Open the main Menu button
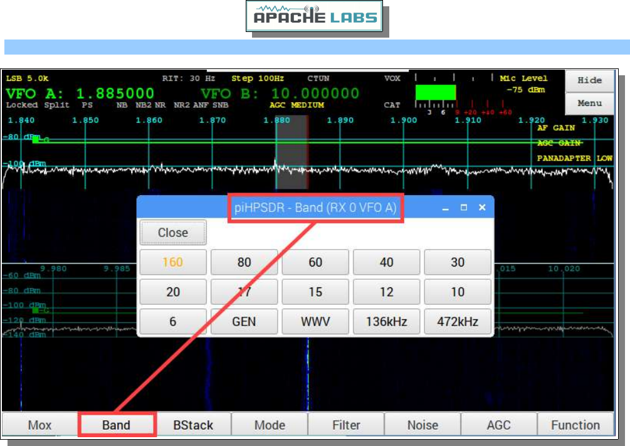 [589, 104]
